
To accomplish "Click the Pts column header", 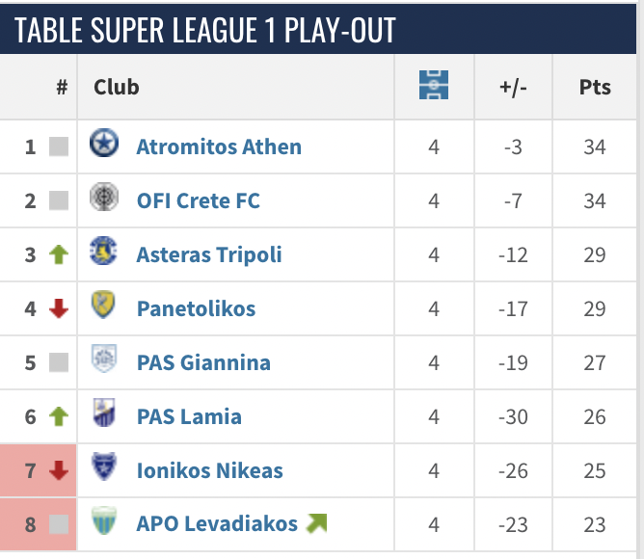I will pyautogui.click(x=595, y=87).
